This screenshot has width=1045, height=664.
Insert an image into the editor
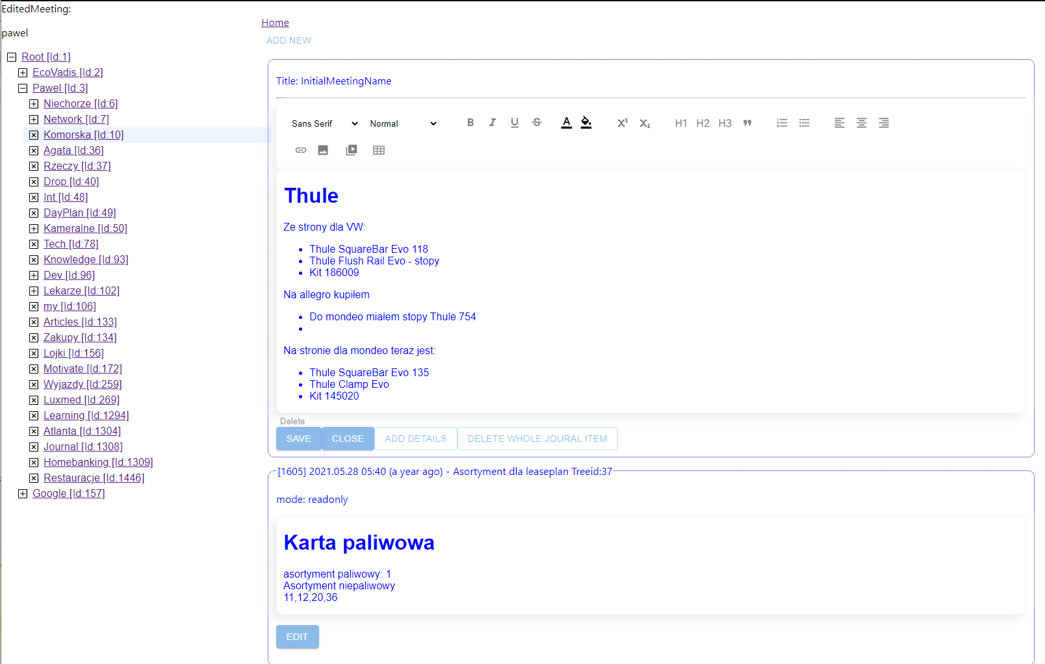(x=323, y=150)
